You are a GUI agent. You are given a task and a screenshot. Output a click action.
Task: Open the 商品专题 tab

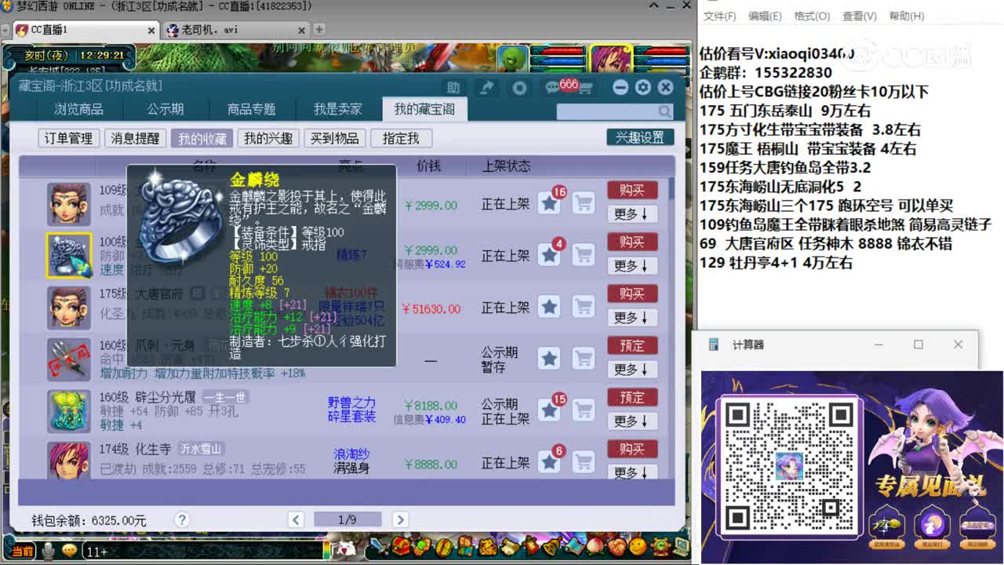pyautogui.click(x=251, y=109)
